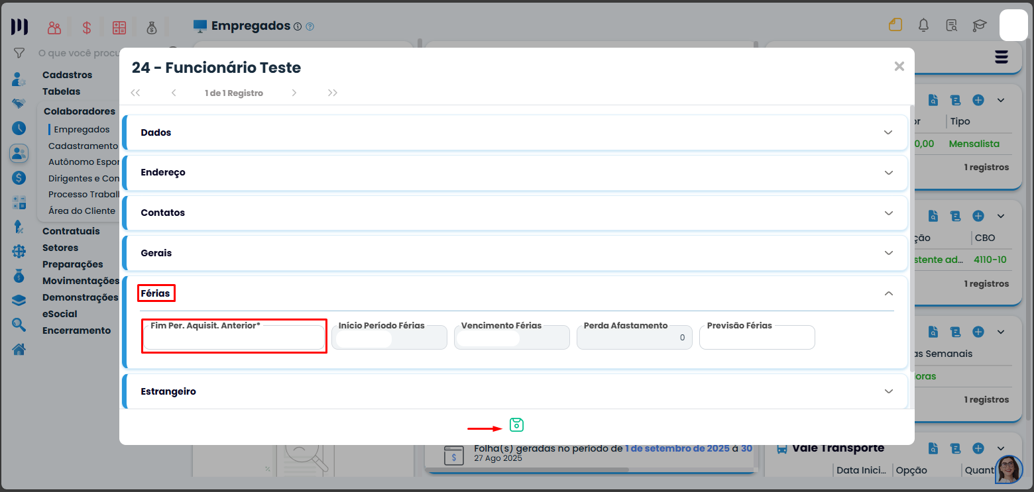Save the employee record with the green disk icon
The height and width of the screenshot is (492, 1034).
[x=516, y=425]
